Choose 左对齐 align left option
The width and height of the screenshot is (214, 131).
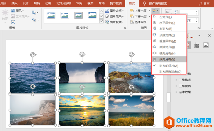click(169, 17)
